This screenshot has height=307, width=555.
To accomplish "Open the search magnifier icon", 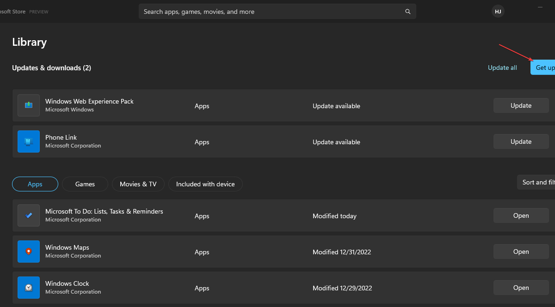I will pyautogui.click(x=407, y=12).
